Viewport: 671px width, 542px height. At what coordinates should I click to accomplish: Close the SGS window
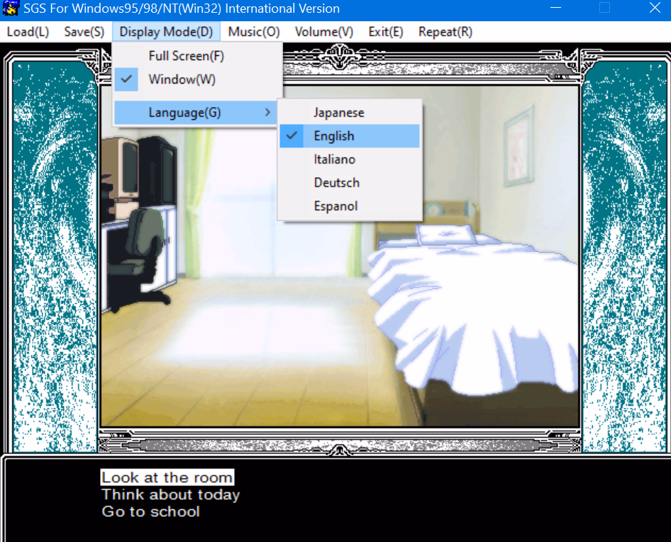click(x=655, y=8)
